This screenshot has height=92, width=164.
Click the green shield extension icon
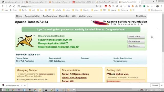(x=144, y=6)
